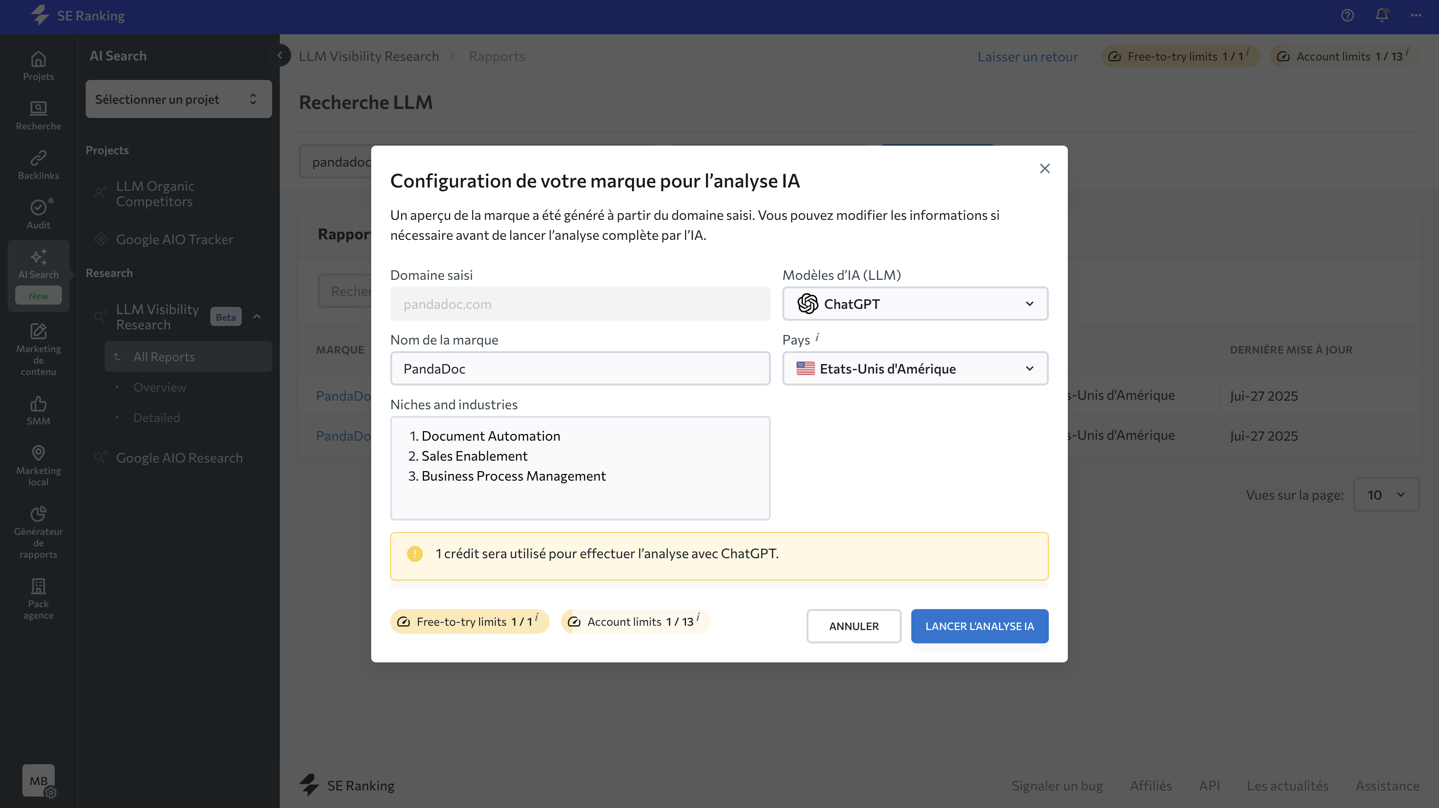Select All Reports in side menu
Screen dimensions: 1439x808
coord(188,356)
